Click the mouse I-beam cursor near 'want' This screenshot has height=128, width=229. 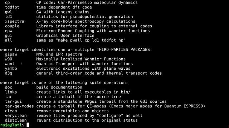(x=21, y=64)
